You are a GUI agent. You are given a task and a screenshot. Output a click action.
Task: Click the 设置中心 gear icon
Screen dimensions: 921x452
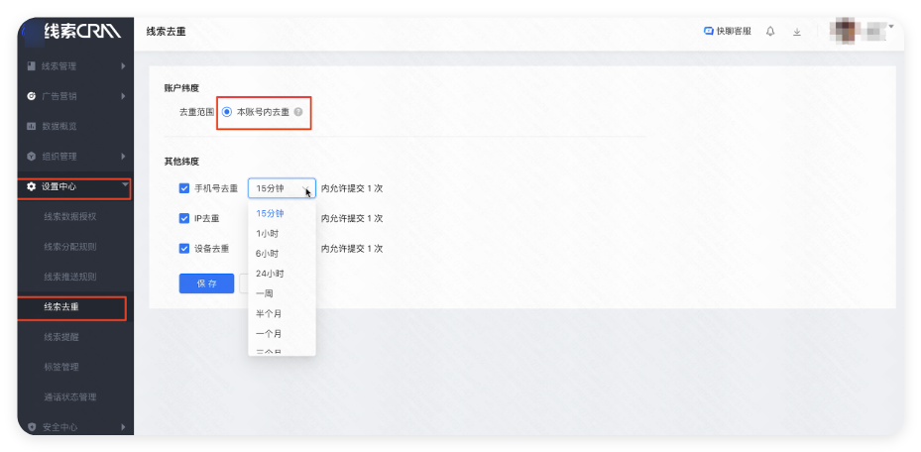point(32,186)
